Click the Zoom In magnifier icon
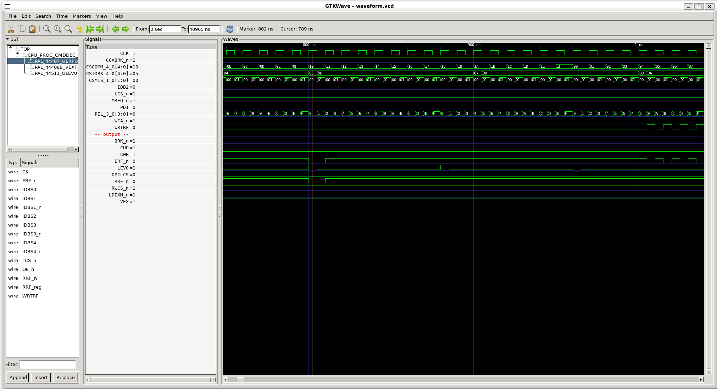The image size is (717, 389). tap(57, 29)
